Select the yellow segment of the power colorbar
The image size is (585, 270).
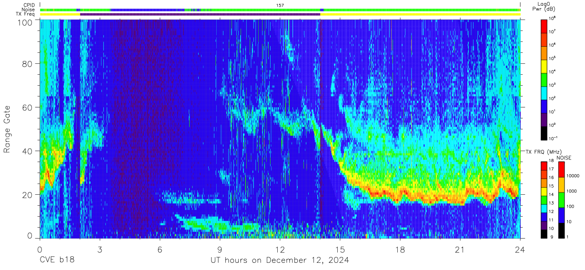pos(544,66)
